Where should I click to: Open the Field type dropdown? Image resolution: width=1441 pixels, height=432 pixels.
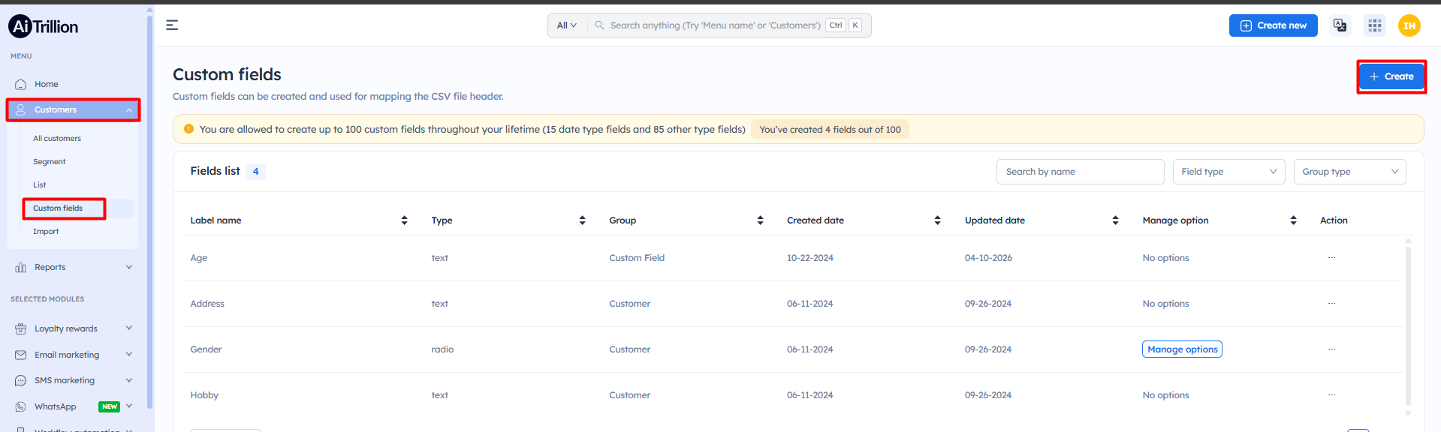pyautogui.click(x=1228, y=172)
